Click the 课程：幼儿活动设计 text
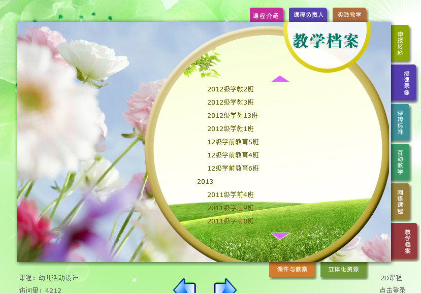The height and width of the screenshot is (294, 421). pos(48,278)
